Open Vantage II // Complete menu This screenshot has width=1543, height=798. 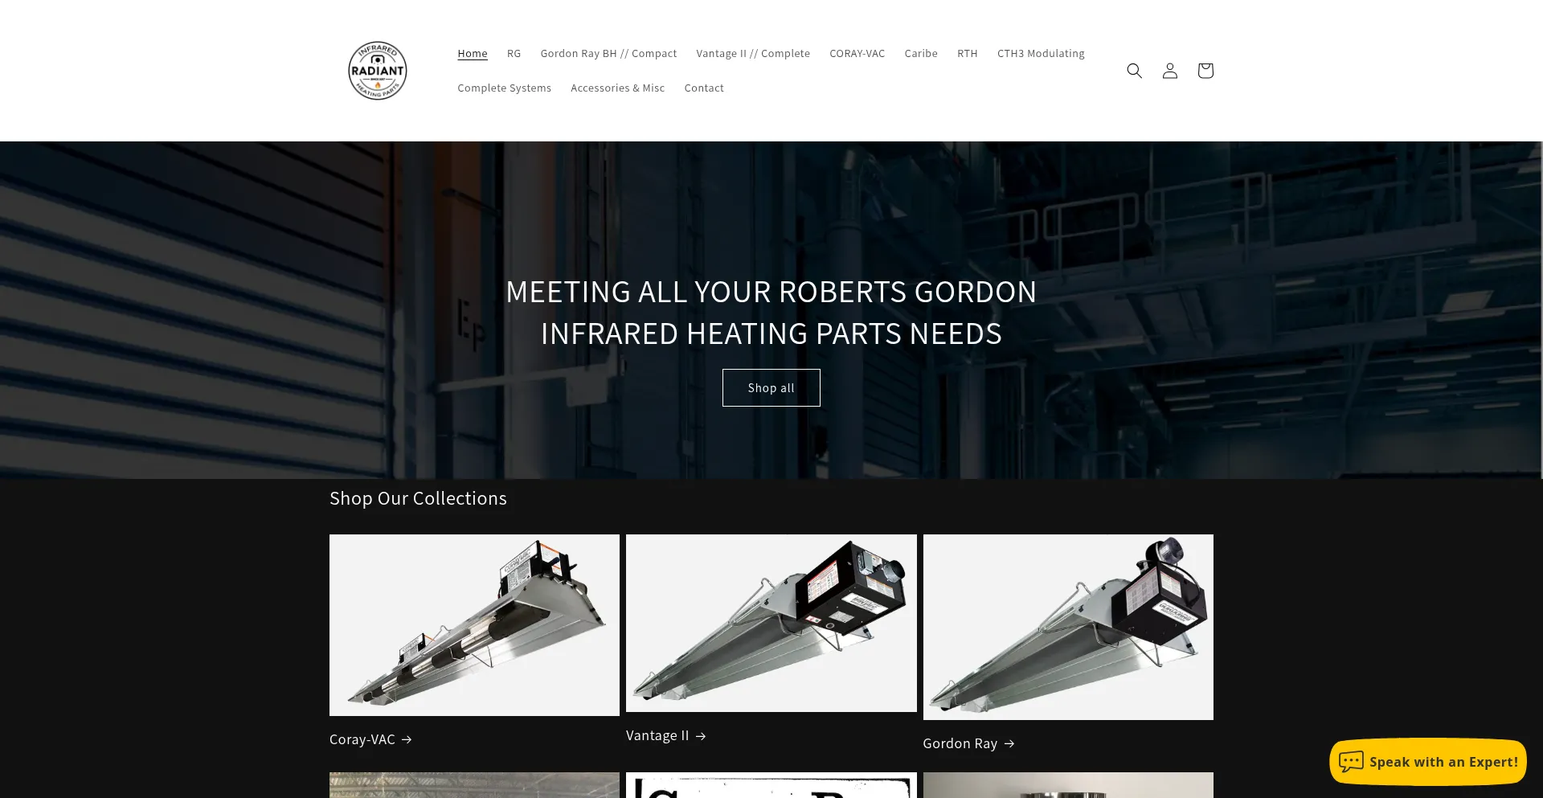tap(753, 54)
